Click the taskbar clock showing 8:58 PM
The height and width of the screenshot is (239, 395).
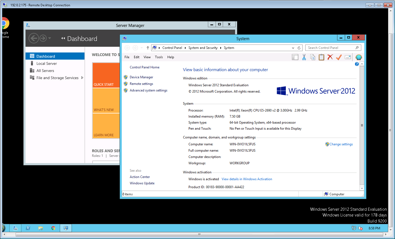(374, 228)
